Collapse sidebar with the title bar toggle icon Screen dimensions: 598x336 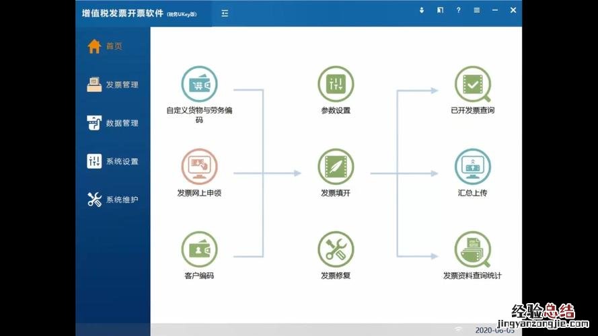[225, 13]
